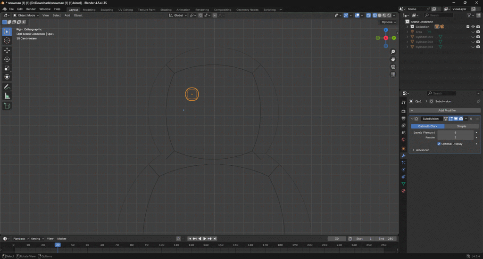Viewport: 483px width, 259px height.
Task: Uncheck the Optimal Display checkbox
Action: point(440,144)
